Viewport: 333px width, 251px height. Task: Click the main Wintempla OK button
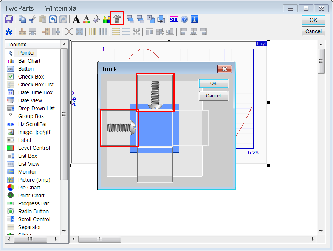(313, 20)
